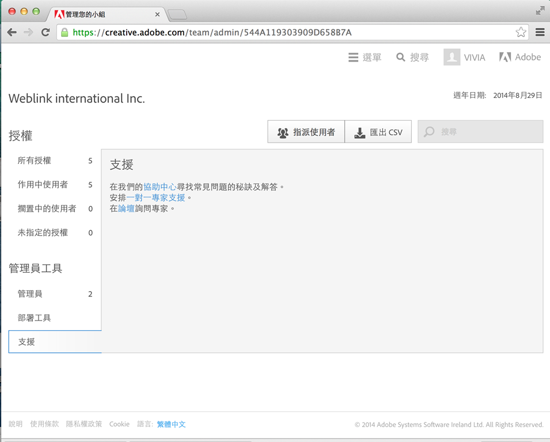Viewport: 550px width, 442px height.
Task: Select 擱置中的使用者 in sidebar
Action: [55, 209]
